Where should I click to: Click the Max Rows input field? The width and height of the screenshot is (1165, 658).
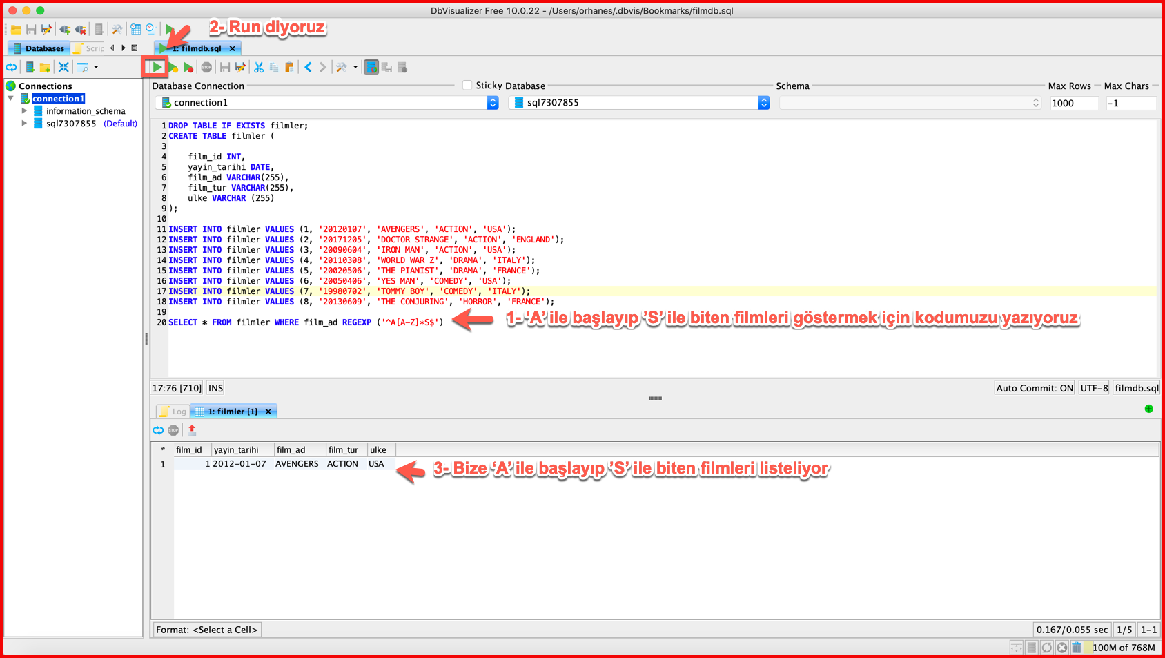coord(1073,103)
